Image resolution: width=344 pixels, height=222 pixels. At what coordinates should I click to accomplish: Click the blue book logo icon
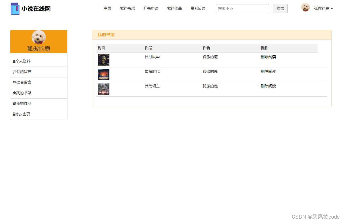click(15, 9)
